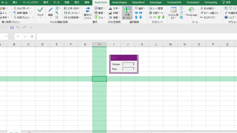237x133 pixels.
Task: Click the middle small table icon beside かんたん表DX
Action: [181, 13]
